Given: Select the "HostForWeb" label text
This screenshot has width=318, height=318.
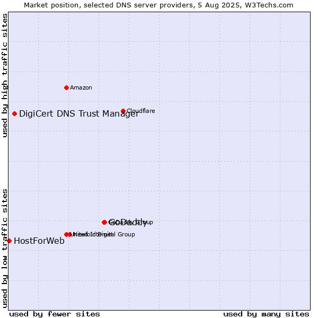Looking at the screenshot, I should (x=39, y=241).
